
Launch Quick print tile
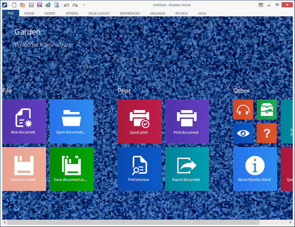pyautogui.click(x=139, y=121)
